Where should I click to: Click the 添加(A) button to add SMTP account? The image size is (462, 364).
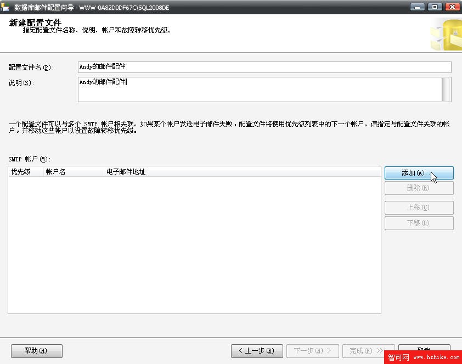click(x=419, y=173)
